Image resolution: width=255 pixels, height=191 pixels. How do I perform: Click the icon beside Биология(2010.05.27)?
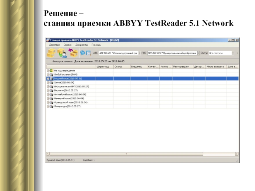pos(52,90)
